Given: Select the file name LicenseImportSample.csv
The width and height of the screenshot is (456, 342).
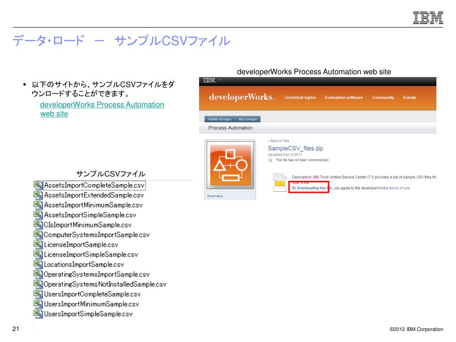Looking at the screenshot, I should click(x=81, y=244).
